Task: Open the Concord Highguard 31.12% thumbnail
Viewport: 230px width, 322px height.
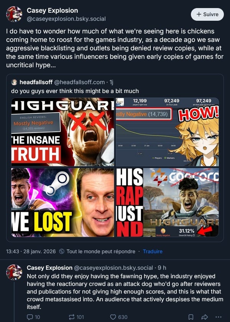Action: [168, 202]
